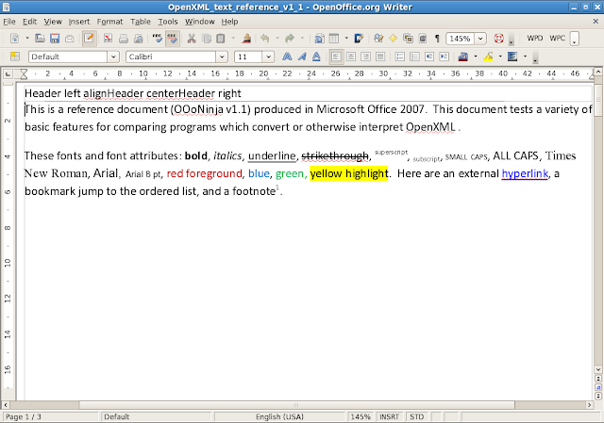This screenshot has width=604, height=423.
Task: Click the OpenOffice Help lifebuoy icon
Action: click(x=498, y=39)
